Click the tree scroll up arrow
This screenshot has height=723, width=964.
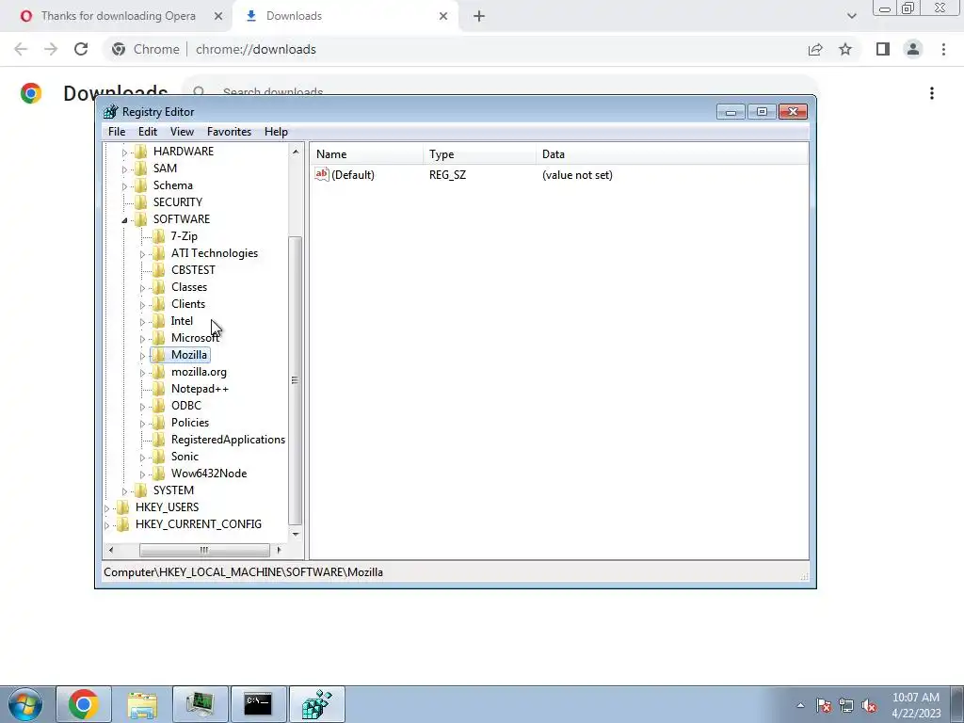pos(295,152)
